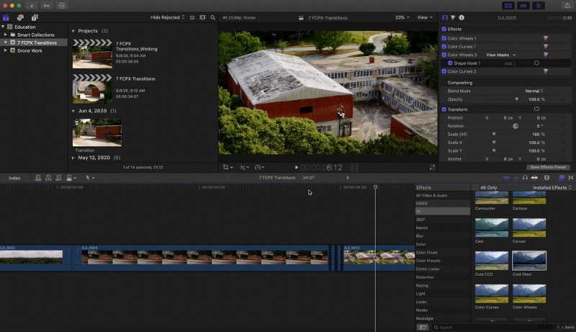Disable Color Wheels 1 effect

(x=444, y=38)
